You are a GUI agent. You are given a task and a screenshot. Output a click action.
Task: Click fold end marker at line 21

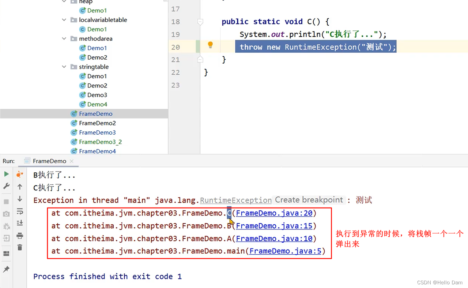point(200,59)
